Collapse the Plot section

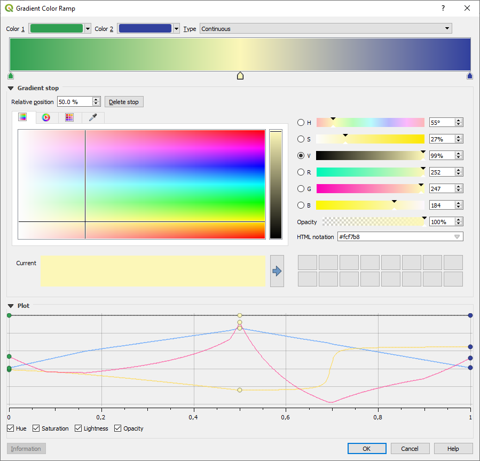pyautogui.click(x=11, y=306)
